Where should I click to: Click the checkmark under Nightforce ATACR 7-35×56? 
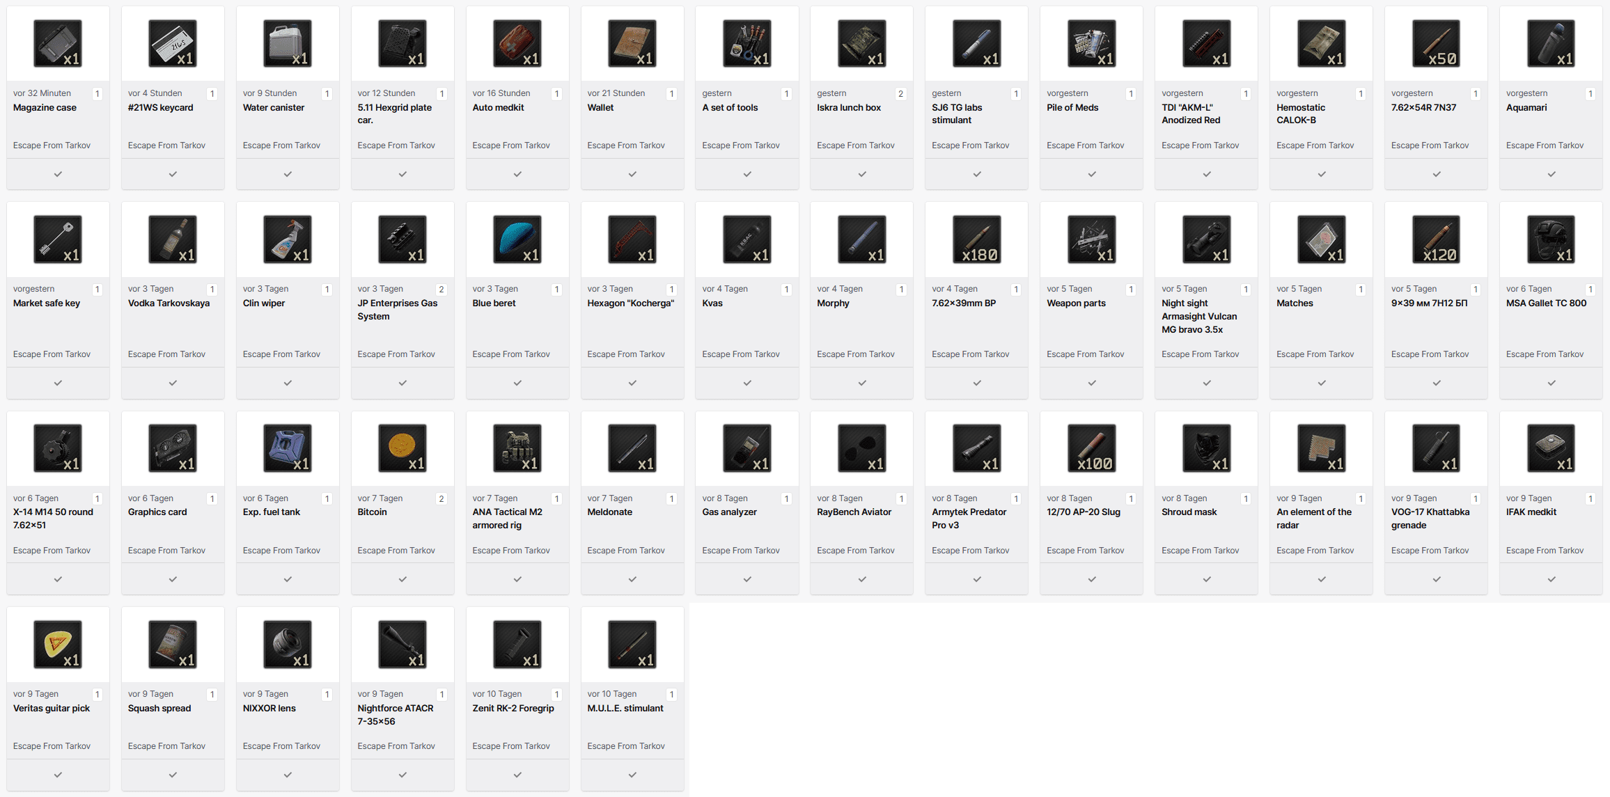pyautogui.click(x=402, y=775)
